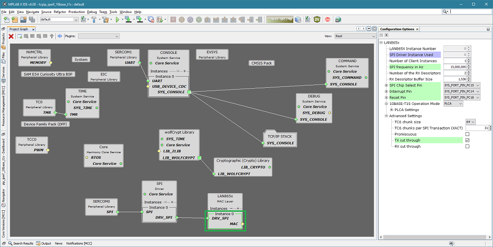Image resolution: width=493 pixels, height=247 pixels.
Task: Click the search icon in the top search box
Action: [445, 12]
